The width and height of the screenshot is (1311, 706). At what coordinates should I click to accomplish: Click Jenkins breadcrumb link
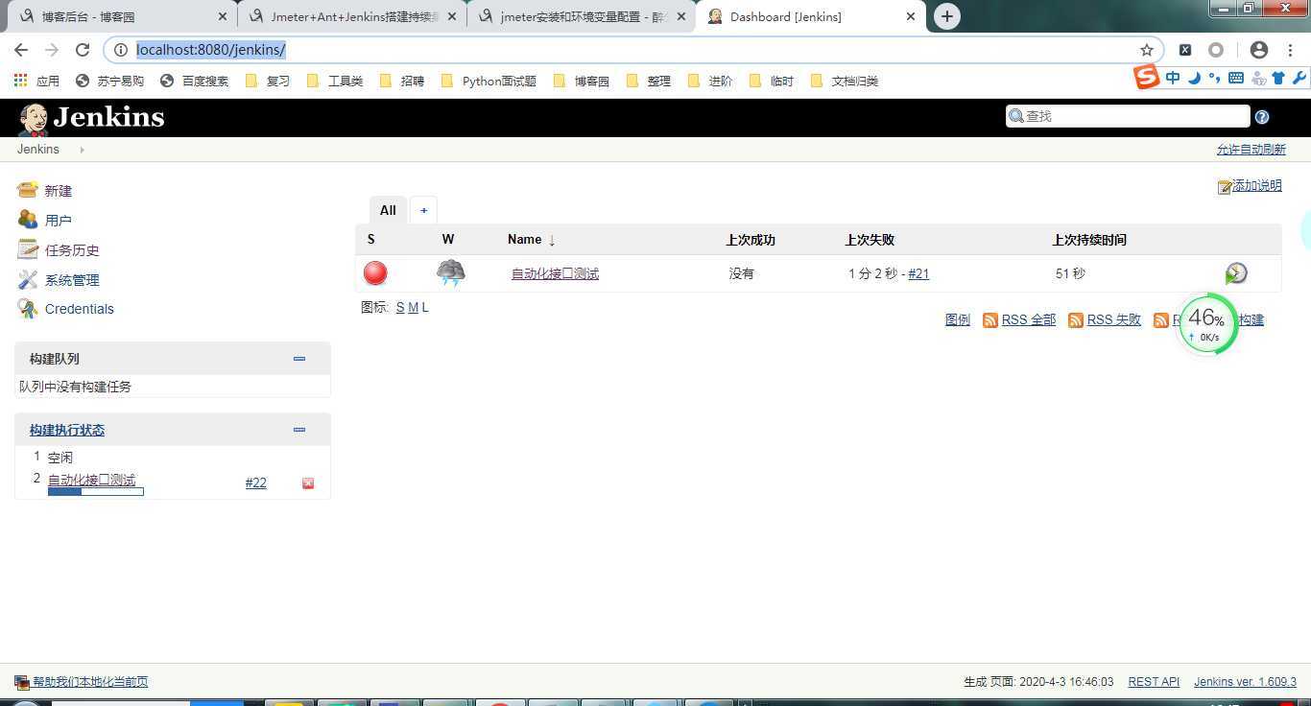(38, 149)
